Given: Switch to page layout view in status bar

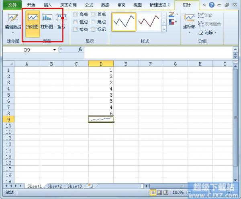Looking at the screenshot, I should [x=159, y=193].
